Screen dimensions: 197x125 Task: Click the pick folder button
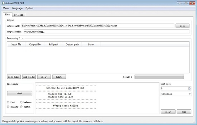point(29,77)
